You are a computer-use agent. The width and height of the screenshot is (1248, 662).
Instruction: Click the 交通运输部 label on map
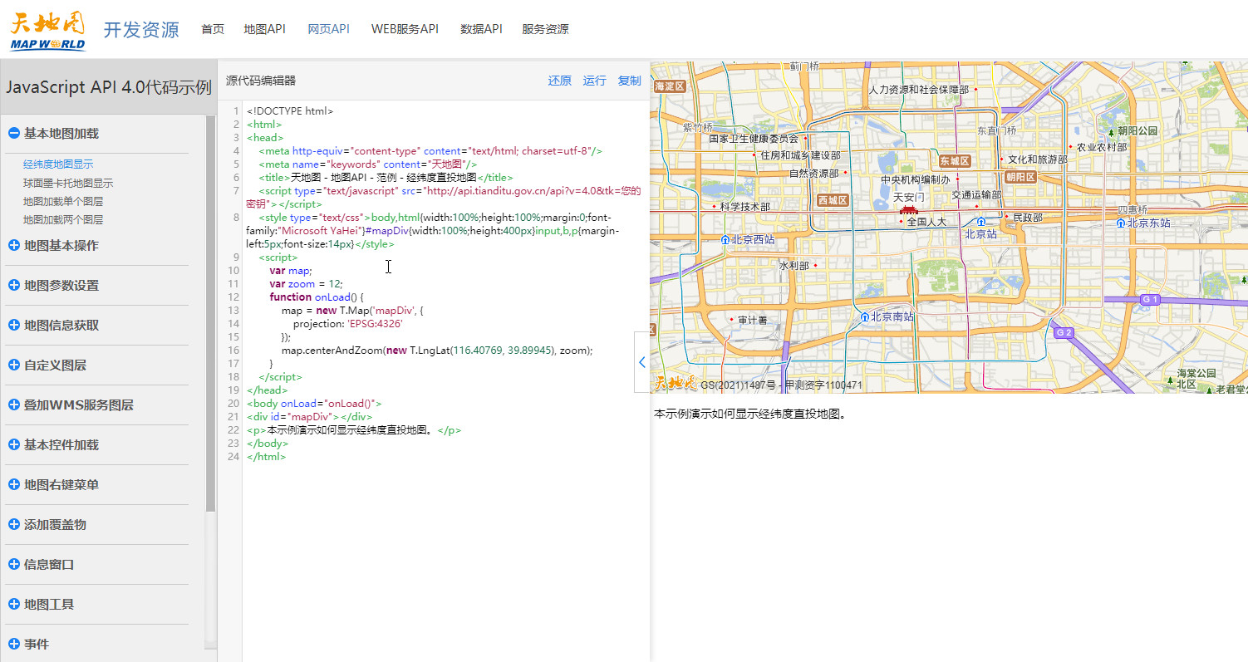click(x=976, y=195)
